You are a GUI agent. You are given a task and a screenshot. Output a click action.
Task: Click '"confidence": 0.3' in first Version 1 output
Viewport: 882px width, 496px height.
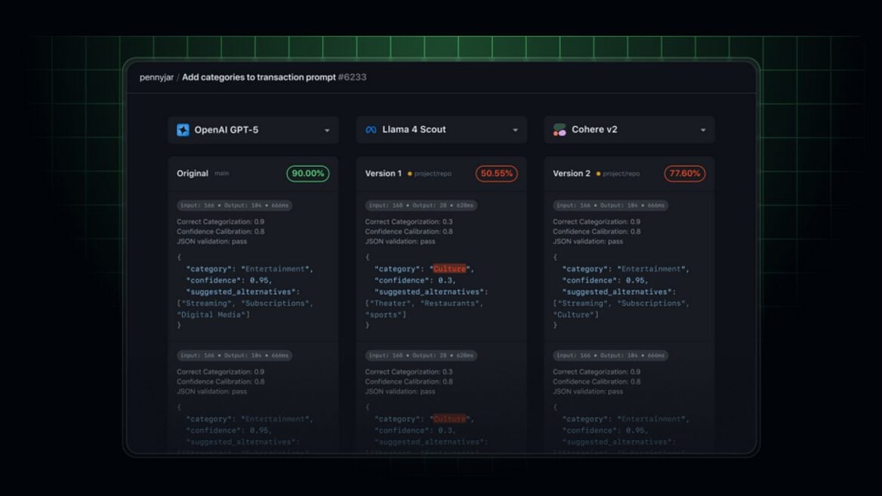(415, 280)
